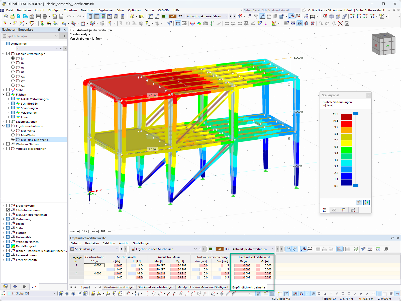This screenshot has height=301, width=401.
Task: Enable the Stäbe results checkbox in the upper tree
Action: tap(8, 90)
